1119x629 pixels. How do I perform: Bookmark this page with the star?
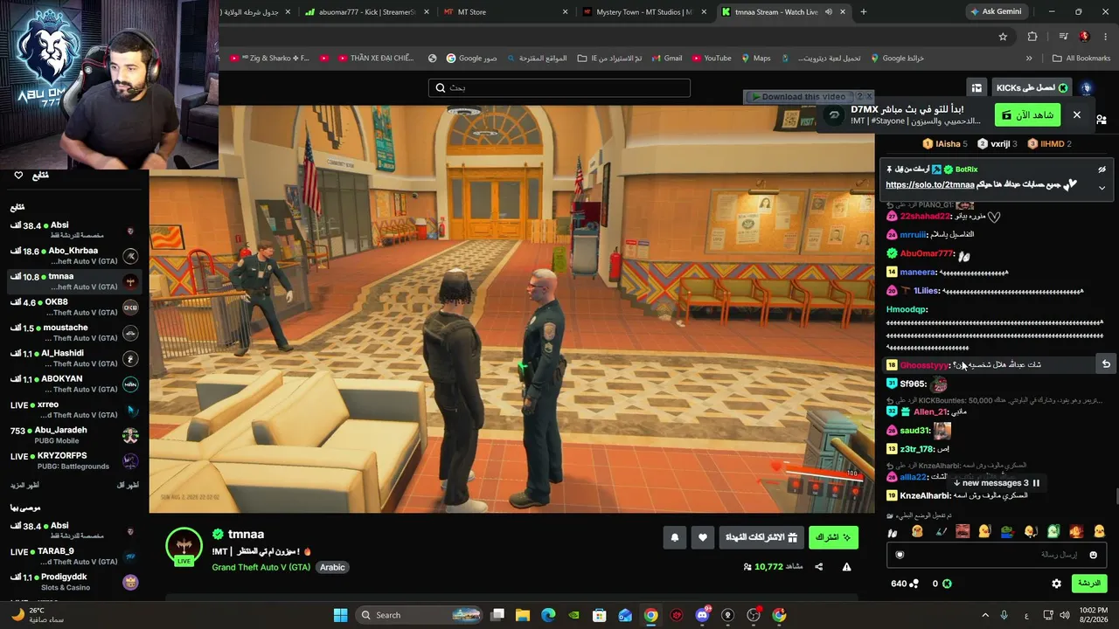click(1003, 37)
